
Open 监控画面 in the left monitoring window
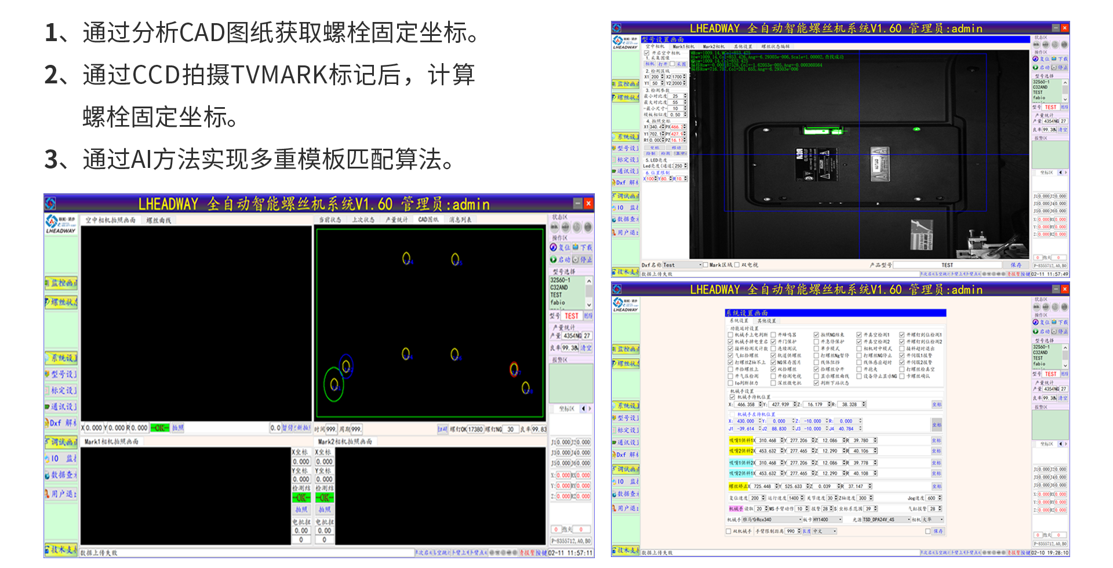61,283
